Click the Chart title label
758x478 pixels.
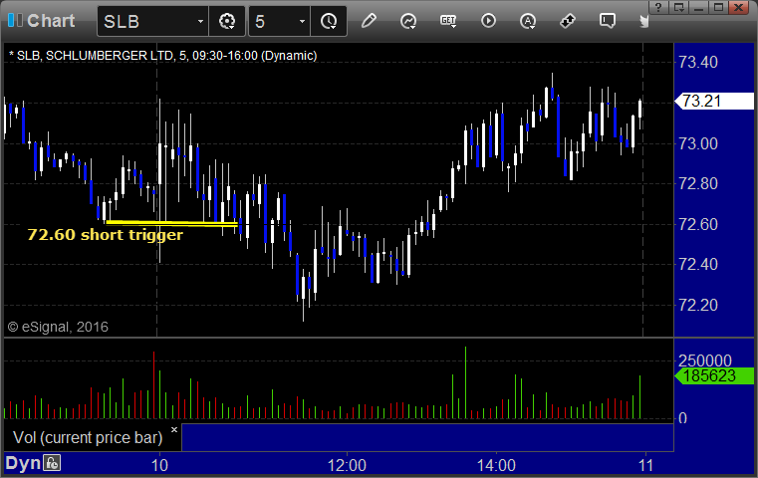[x=51, y=21]
